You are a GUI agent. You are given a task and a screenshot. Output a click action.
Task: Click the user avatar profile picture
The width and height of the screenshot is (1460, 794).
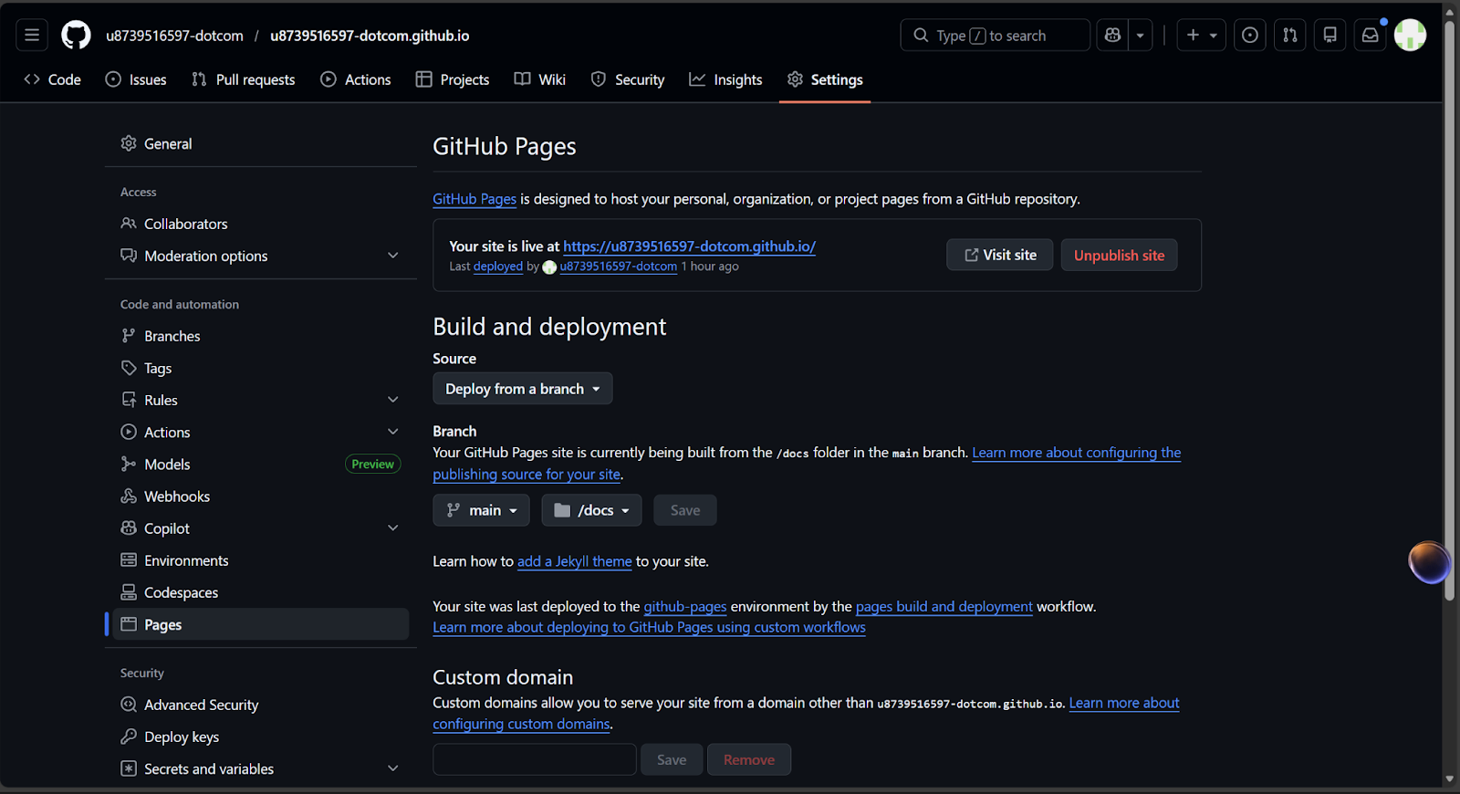[1410, 36]
